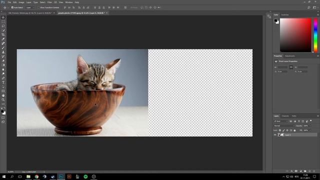The image size is (320, 180).
Task: Open the File menu
Action: [9, 2]
